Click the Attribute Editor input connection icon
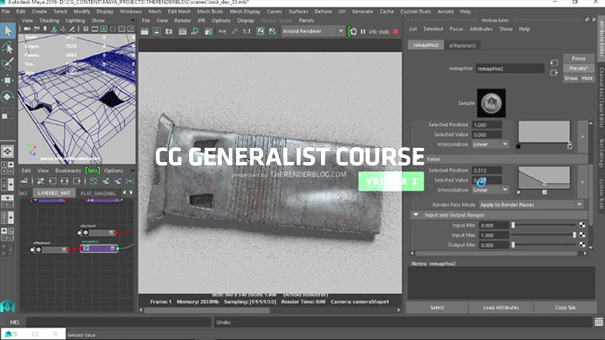The height and width of the screenshot is (340, 605). 554,63
